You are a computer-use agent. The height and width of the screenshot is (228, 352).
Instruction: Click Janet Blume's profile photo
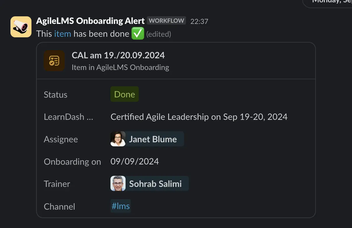point(118,139)
